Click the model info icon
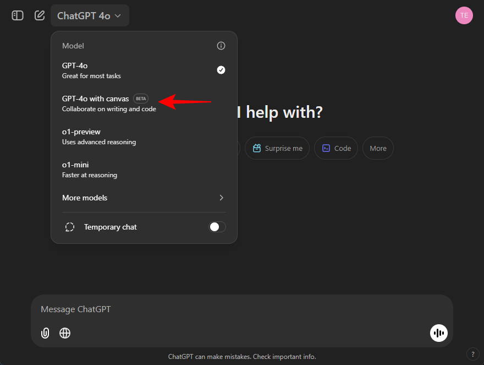 coord(221,46)
